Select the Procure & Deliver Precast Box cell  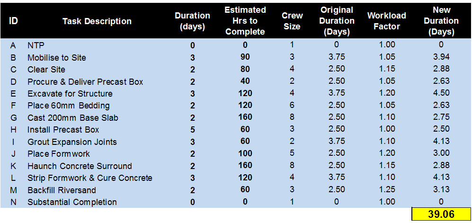click(85, 82)
